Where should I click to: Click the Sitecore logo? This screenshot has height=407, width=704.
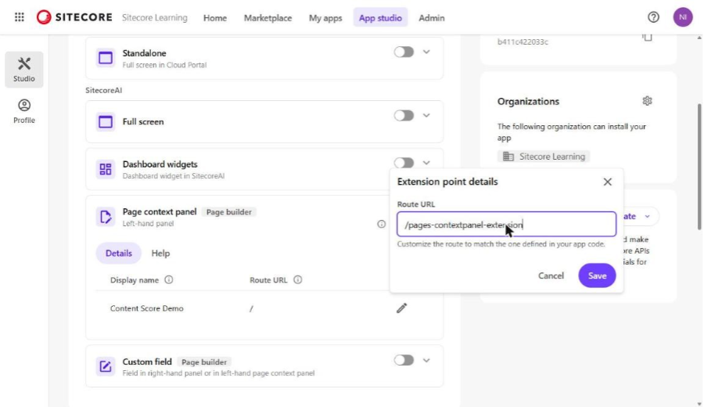[x=74, y=17]
